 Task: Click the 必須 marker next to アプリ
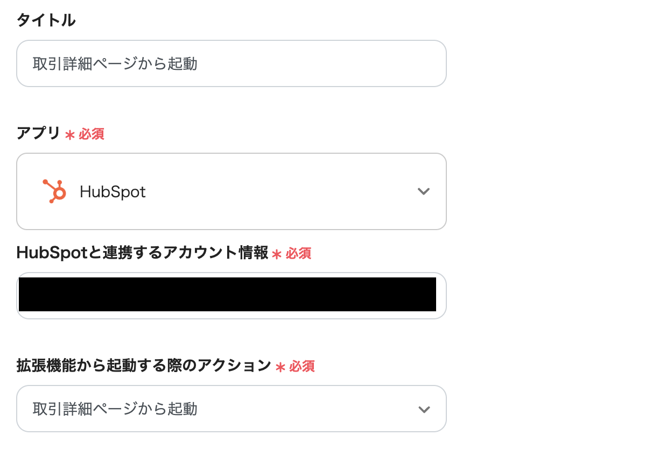point(92,134)
